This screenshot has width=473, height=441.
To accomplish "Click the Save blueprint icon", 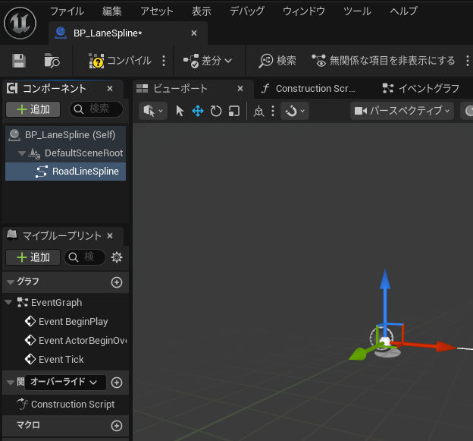I will 19,61.
